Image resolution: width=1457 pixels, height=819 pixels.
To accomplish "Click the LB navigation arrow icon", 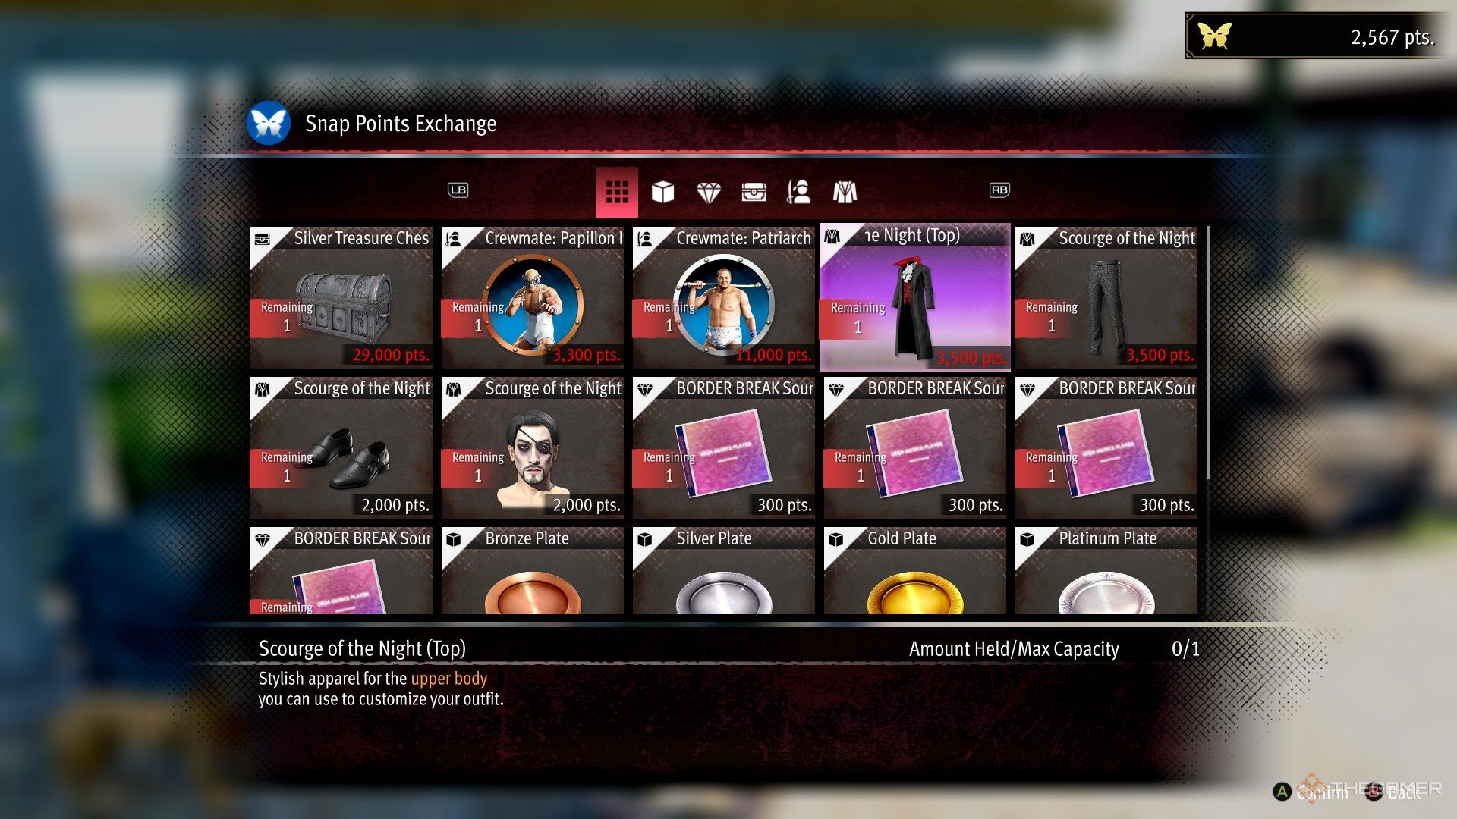I will (458, 189).
